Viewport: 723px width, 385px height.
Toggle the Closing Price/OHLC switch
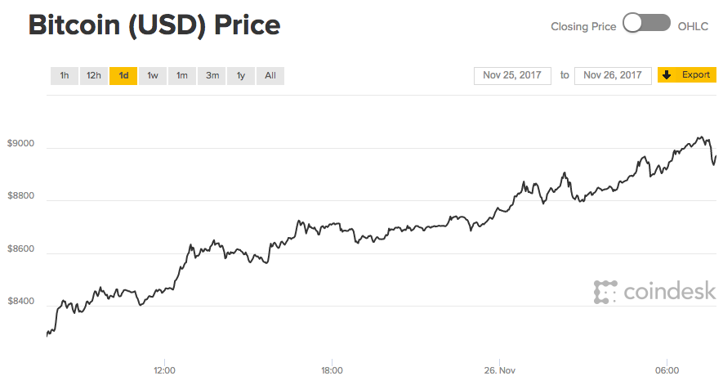646,25
